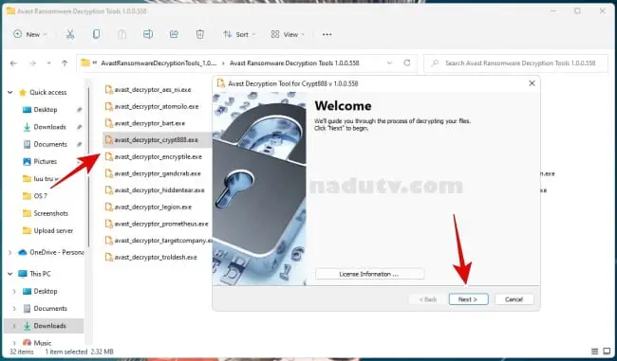Image resolution: width=617 pixels, height=361 pixels.
Task: Click the AvastRansomwareDecryptionTools_1.0 breadcrumb segment
Action: pyautogui.click(x=159, y=63)
